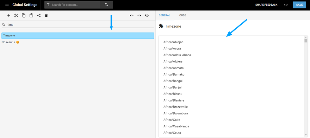Pick Africa/Algiers in the timezone dropdown
Image resolution: width=310 pixels, height=138 pixels.
[173, 61]
